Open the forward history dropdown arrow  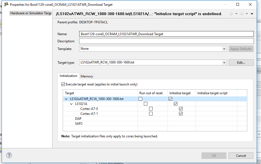pos(247,14)
